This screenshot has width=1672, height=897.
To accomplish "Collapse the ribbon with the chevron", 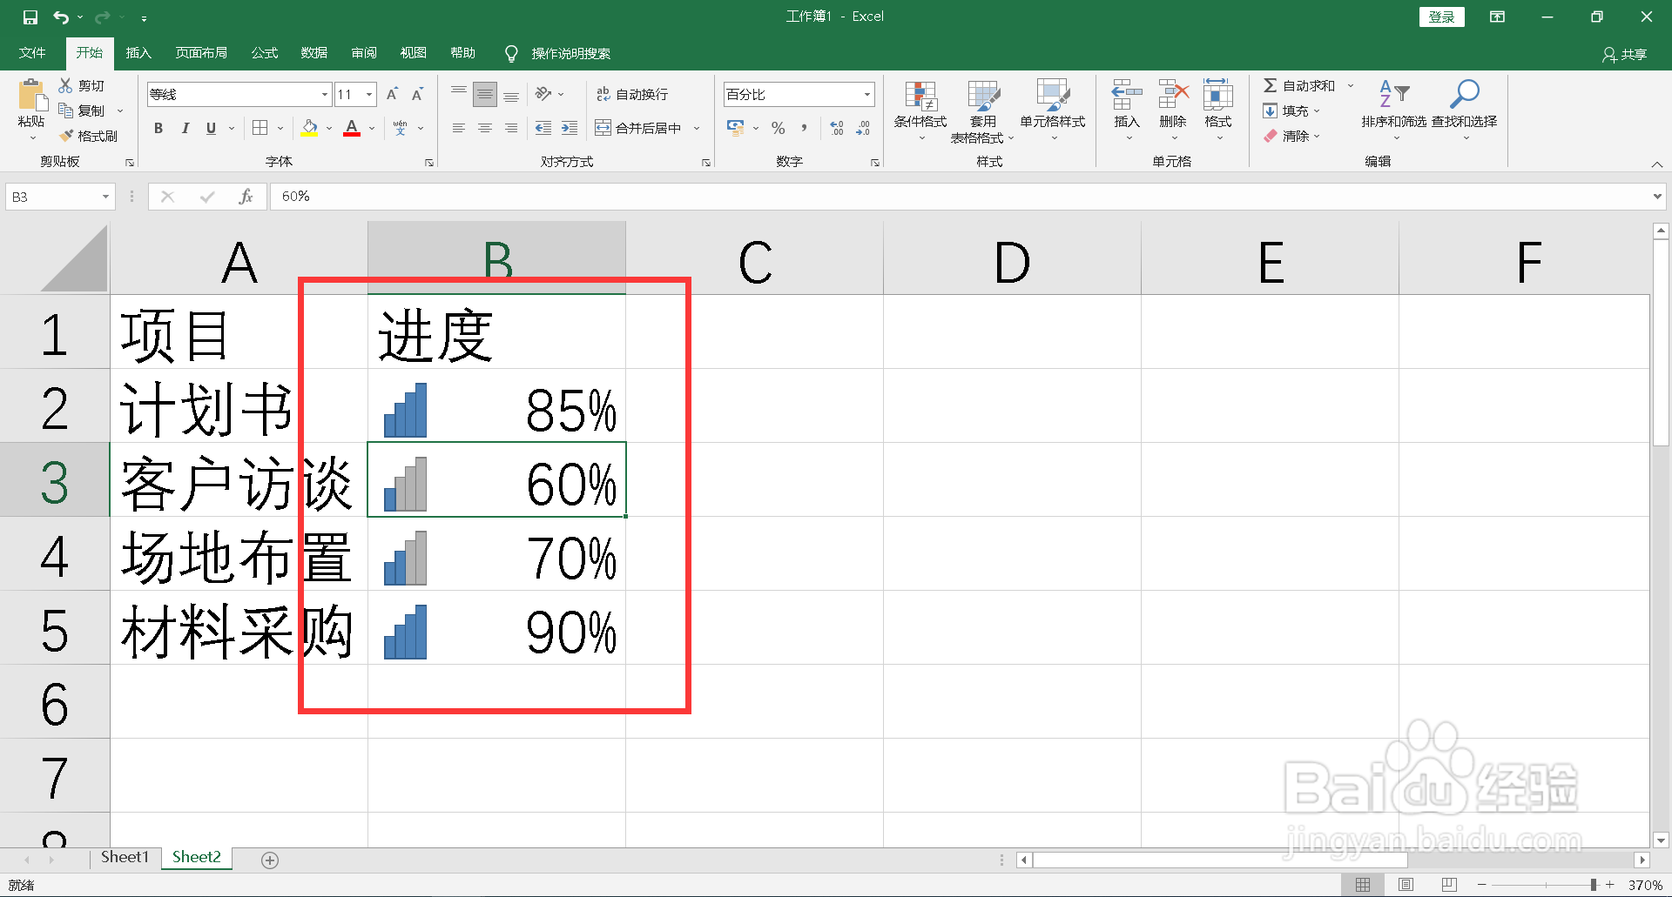I will point(1657,164).
